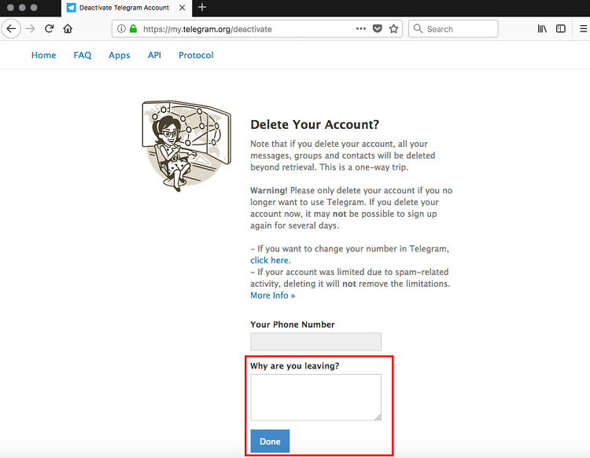Open the Firefox hamburger menu

coord(583,29)
